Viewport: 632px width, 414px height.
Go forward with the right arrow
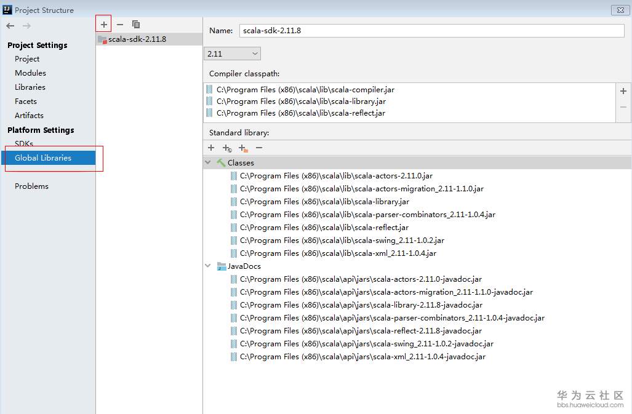coord(26,26)
